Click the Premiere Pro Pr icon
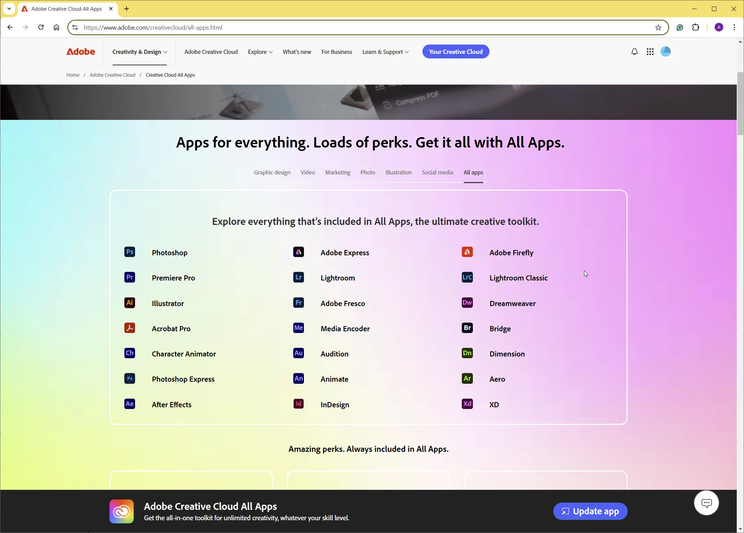This screenshot has width=744, height=533. click(x=130, y=277)
